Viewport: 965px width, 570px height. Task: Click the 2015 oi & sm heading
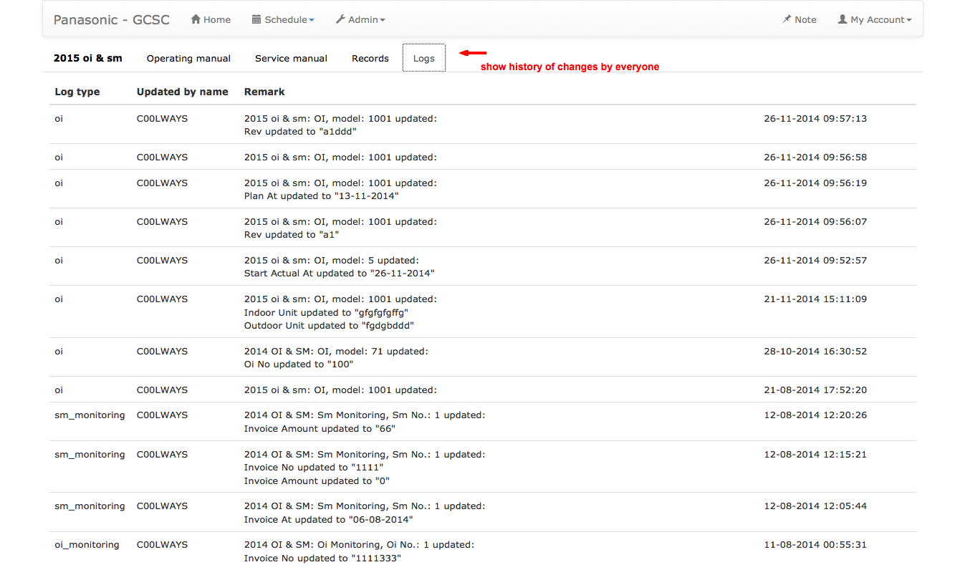(x=88, y=59)
